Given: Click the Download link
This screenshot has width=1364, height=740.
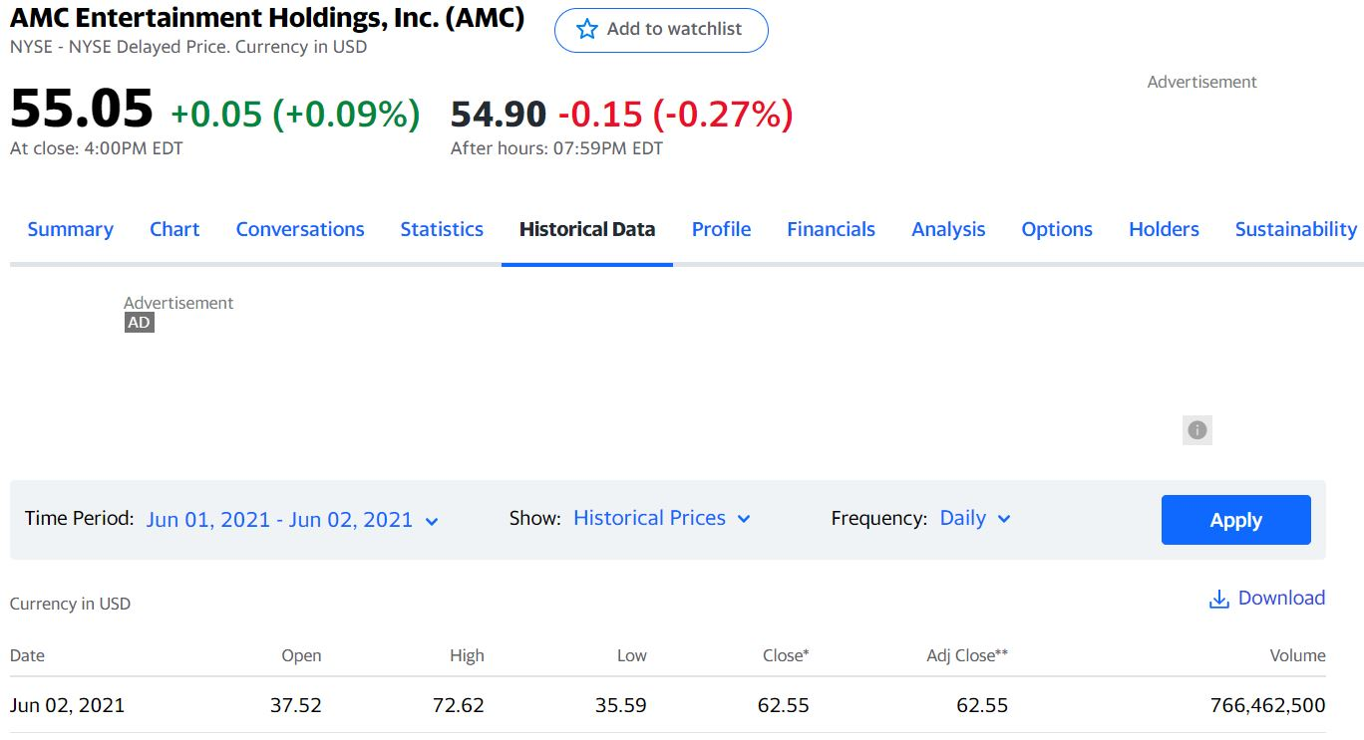Looking at the screenshot, I should 1267,598.
